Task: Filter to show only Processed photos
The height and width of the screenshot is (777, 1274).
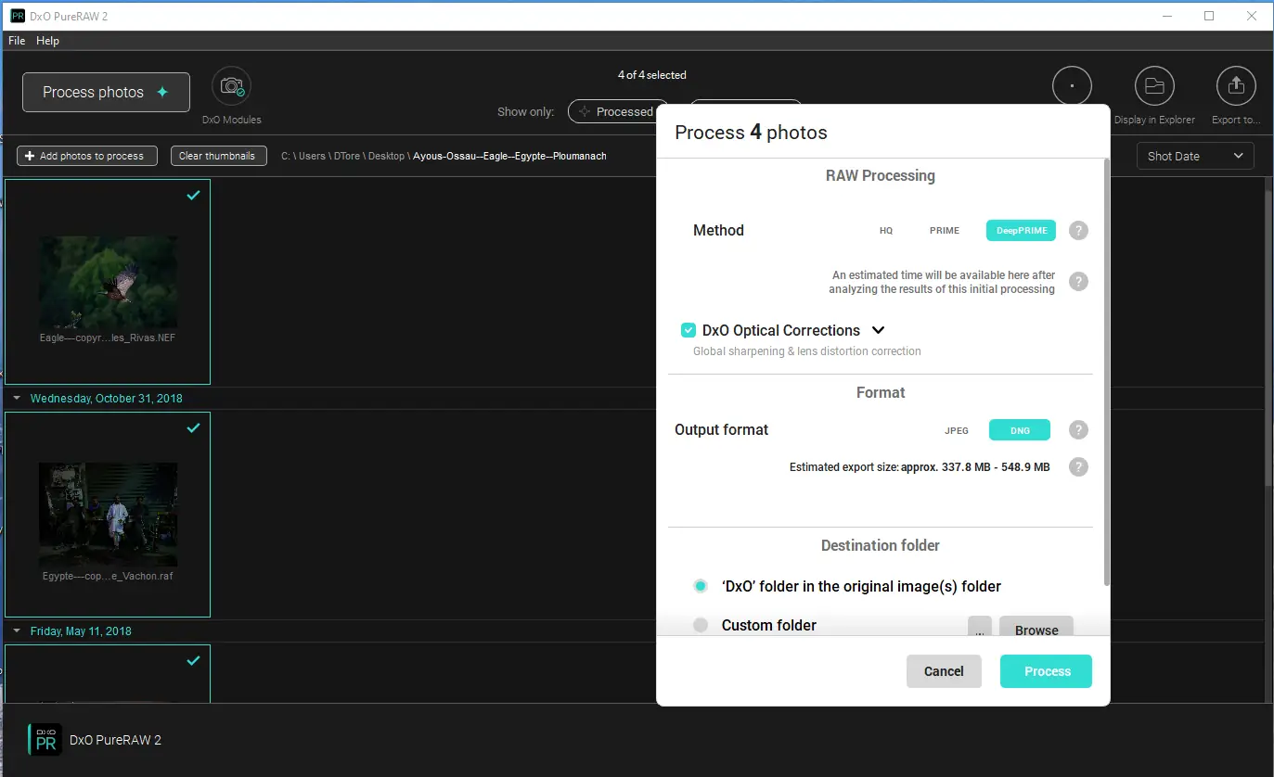Action: click(x=618, y=111)
